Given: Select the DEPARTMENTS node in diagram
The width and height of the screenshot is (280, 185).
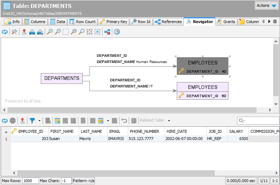Looking at the screenshot, I should pos(62,78).
